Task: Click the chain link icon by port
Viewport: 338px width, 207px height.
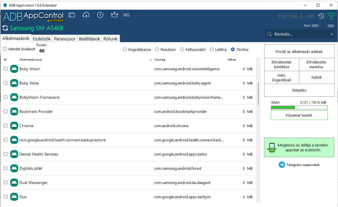Action: click(x=331, y=26)
